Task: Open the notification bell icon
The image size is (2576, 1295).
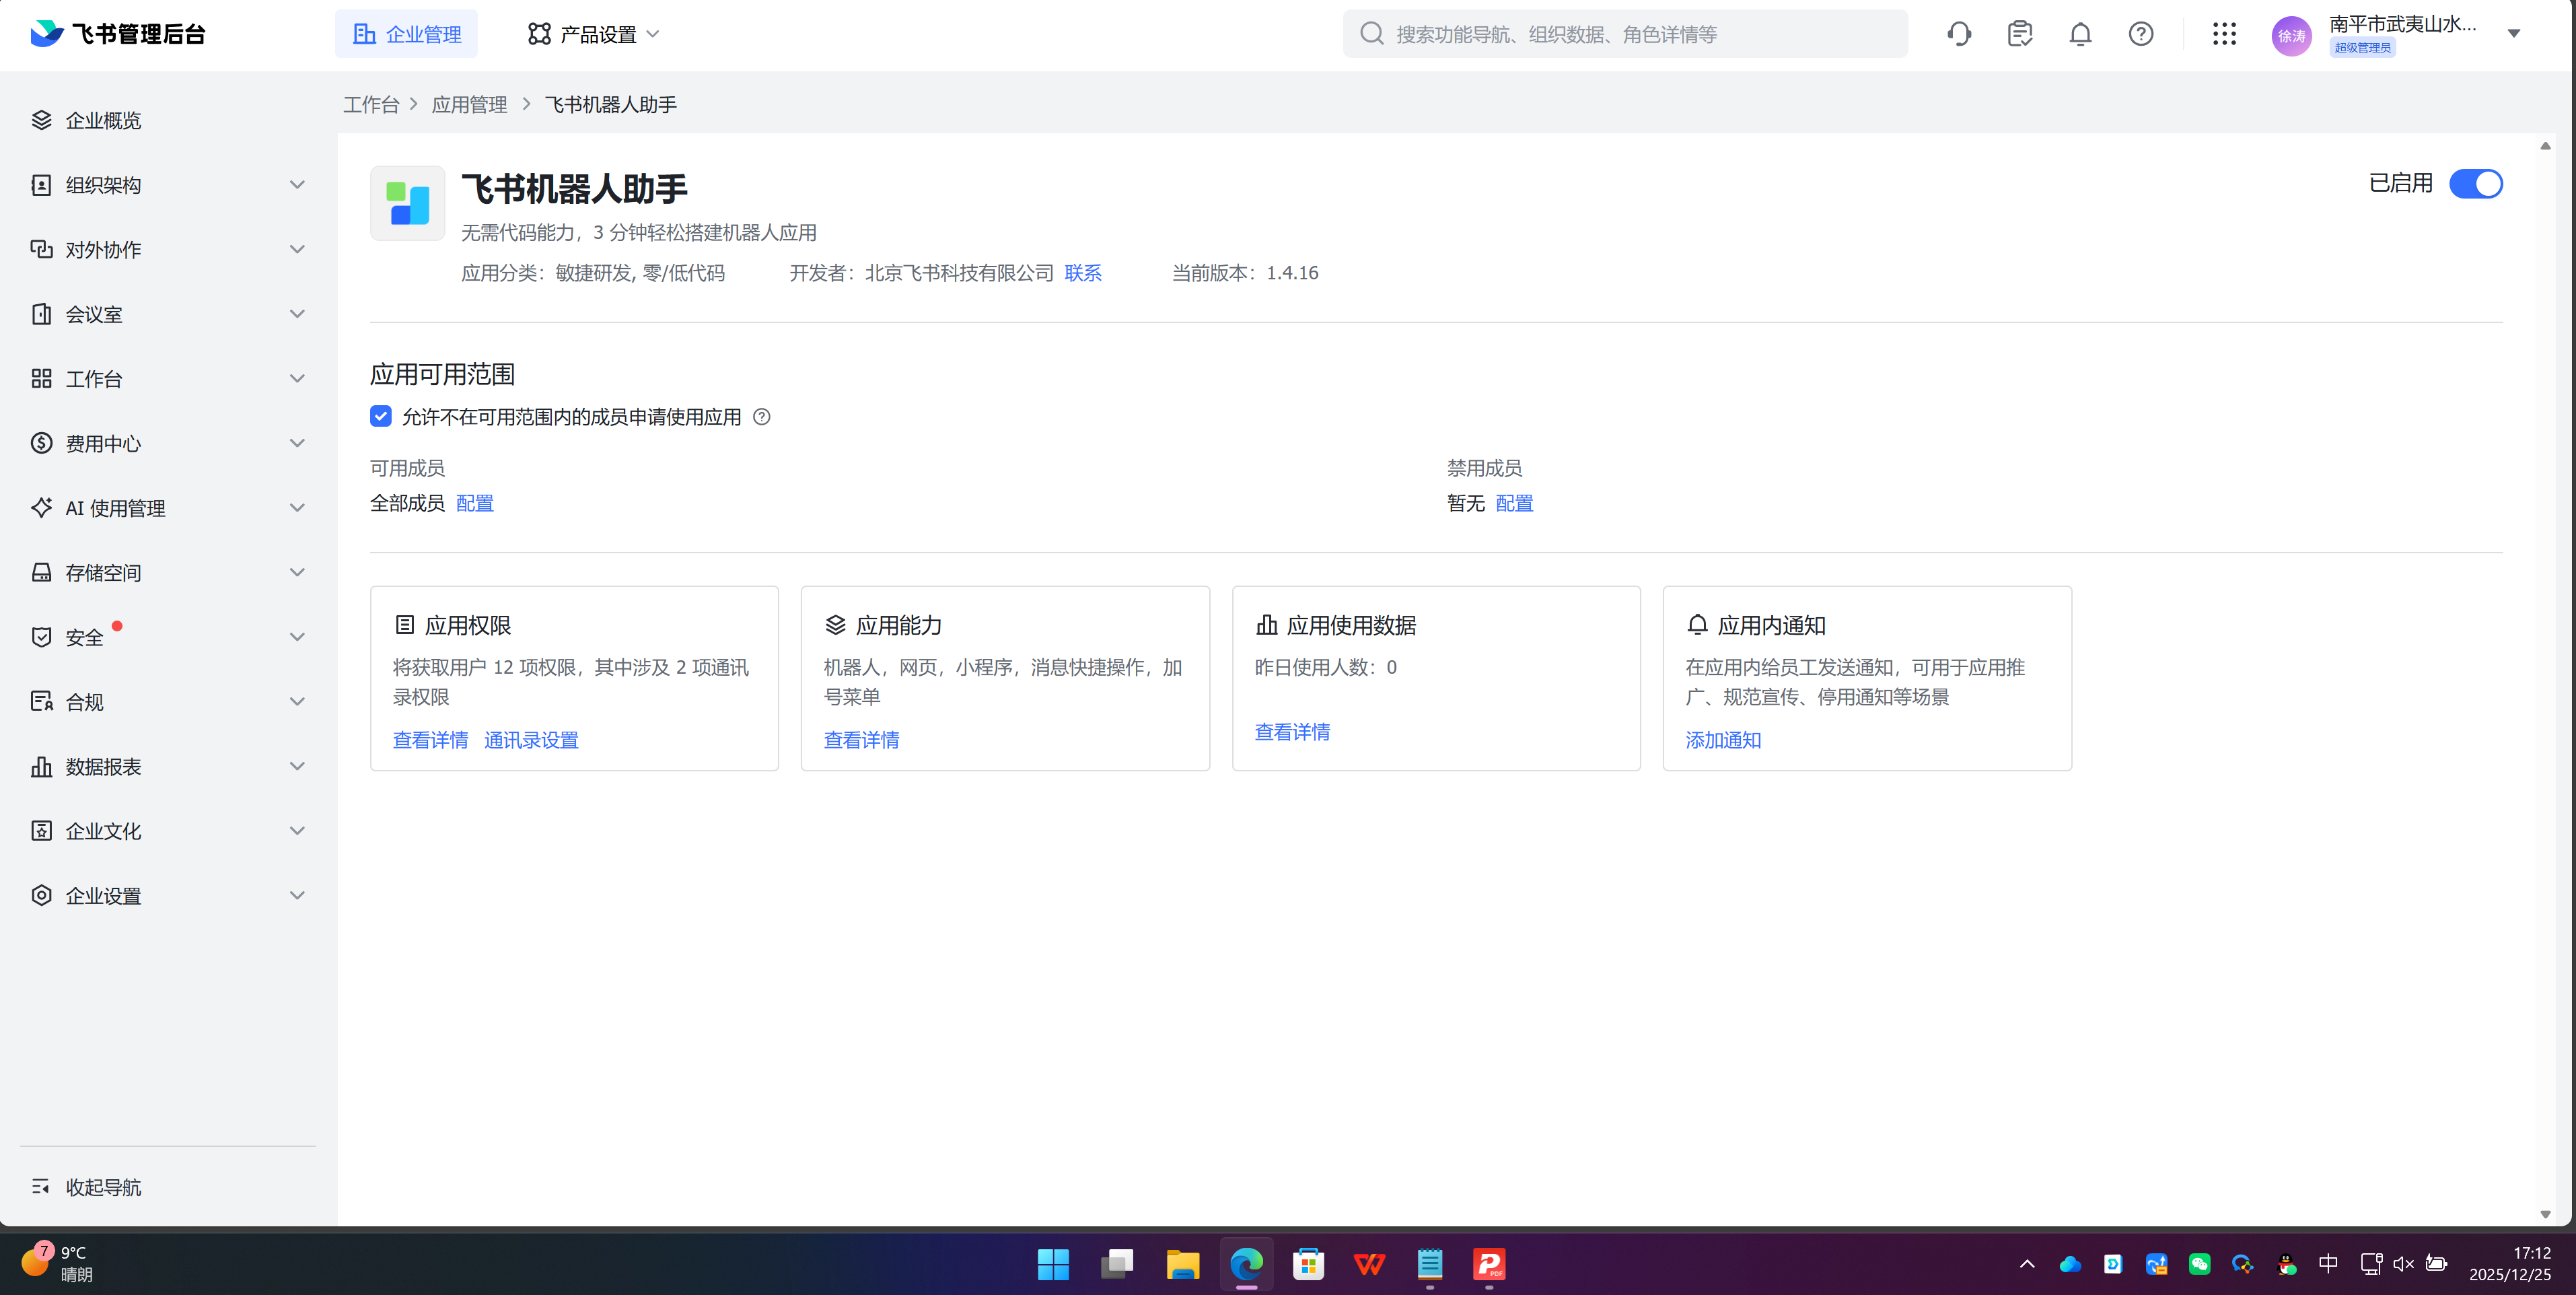Action: 2080,33
